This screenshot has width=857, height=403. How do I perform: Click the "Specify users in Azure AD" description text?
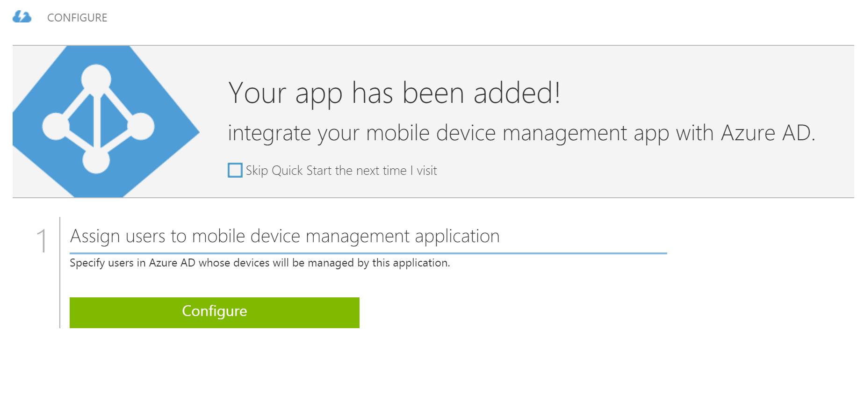coord(259,263)
